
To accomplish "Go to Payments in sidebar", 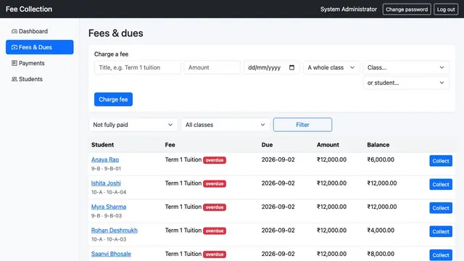I will (x=40, y=63).
